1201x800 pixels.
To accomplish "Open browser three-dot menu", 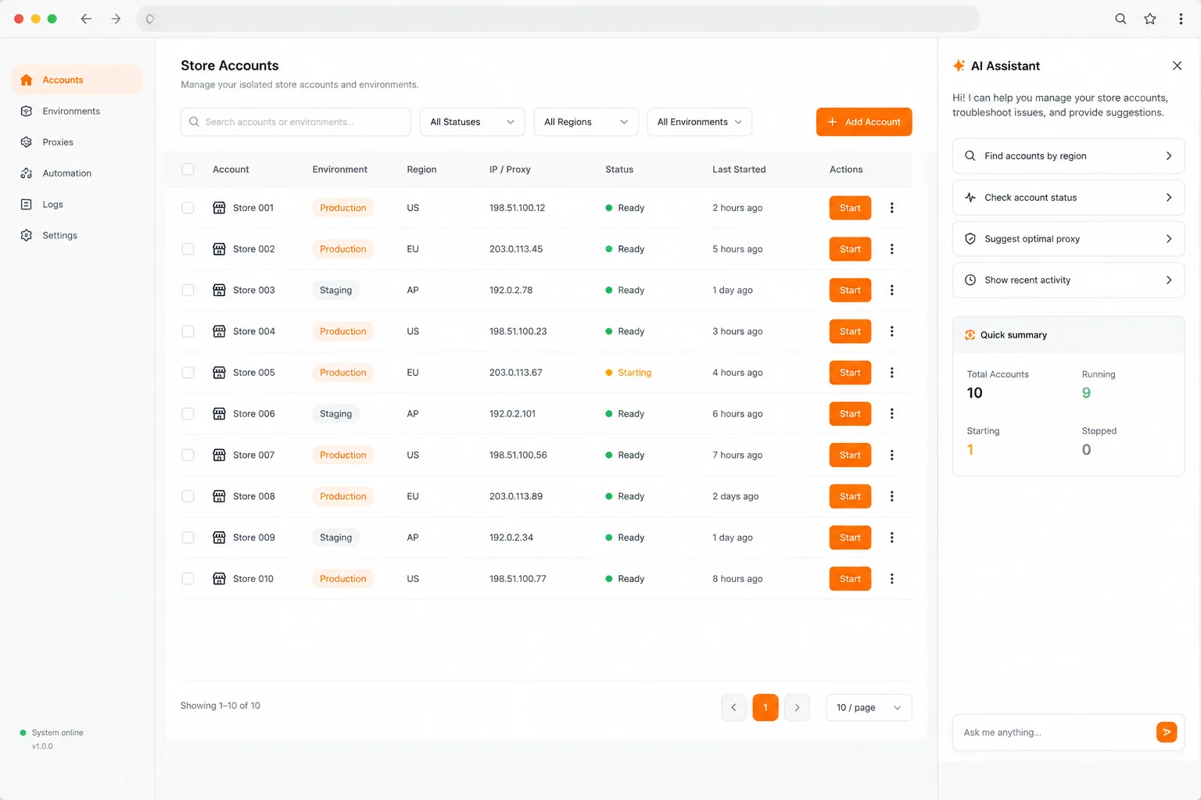I will [x=1181, y=19].
